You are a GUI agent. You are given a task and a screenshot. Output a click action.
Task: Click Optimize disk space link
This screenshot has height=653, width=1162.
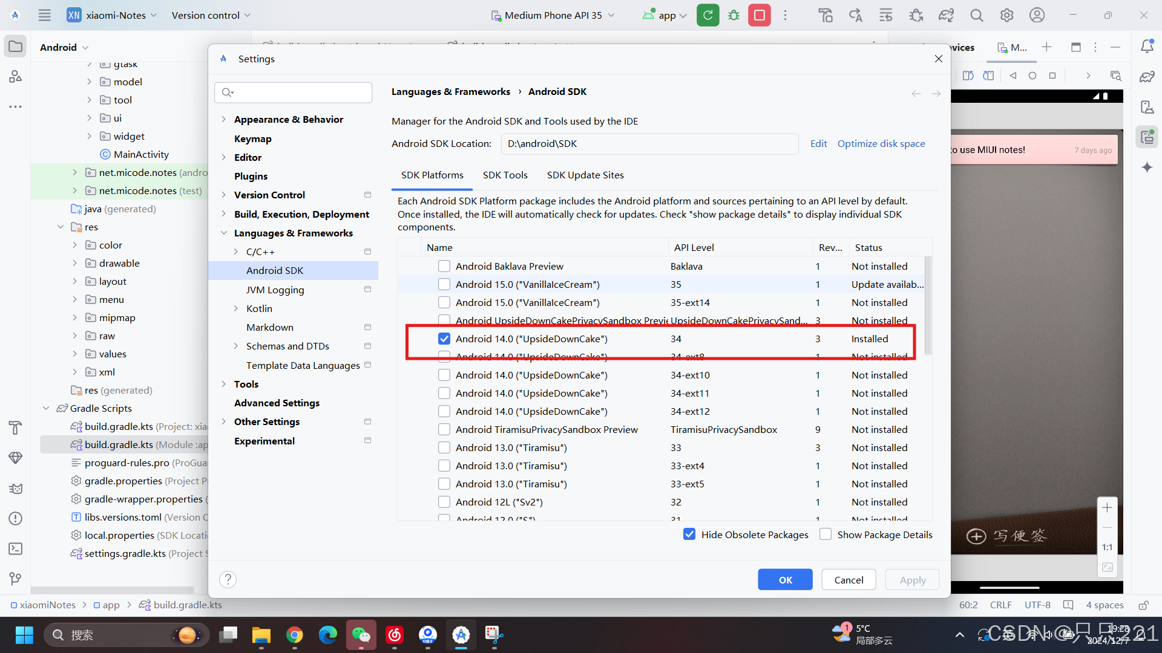tap(881, 143)
